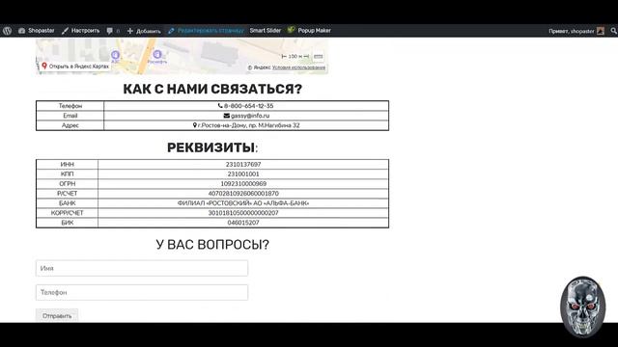Image resolution: width=618 pixels, height=347 pixels.
Task: Select the ИНН value 2310137697
Action: click(243, 165)
